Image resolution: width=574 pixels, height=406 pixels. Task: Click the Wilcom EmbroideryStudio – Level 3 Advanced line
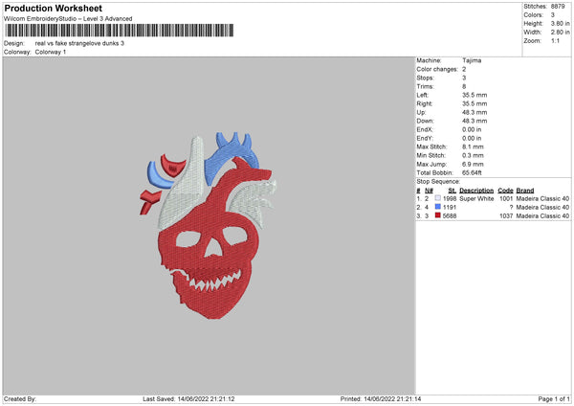68,19
